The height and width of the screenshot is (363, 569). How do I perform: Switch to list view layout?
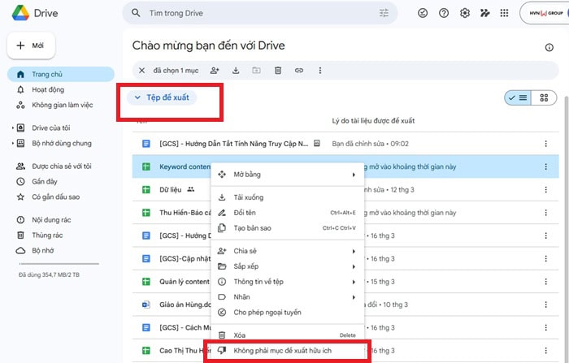[x=517, y=97]
